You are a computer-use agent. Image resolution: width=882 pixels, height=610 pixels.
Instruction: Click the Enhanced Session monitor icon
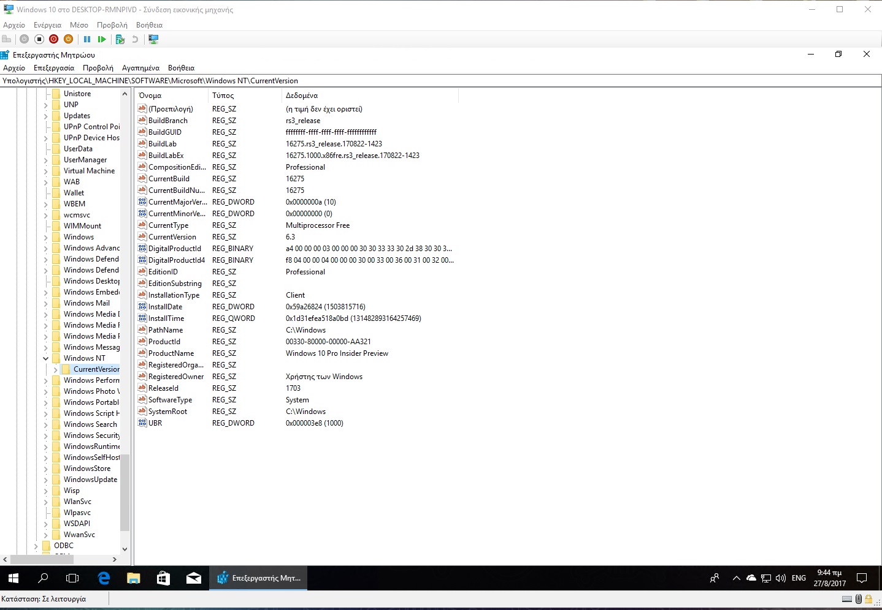coord(153,39)
